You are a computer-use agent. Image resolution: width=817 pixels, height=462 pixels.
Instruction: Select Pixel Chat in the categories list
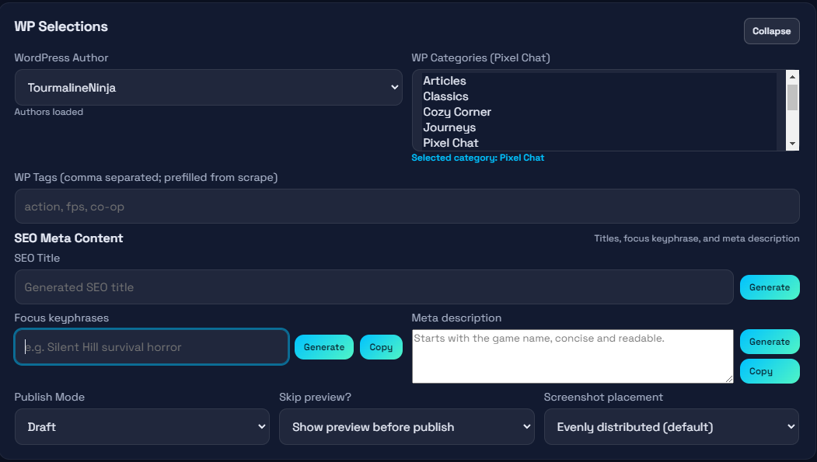click(x=451, y=143)
